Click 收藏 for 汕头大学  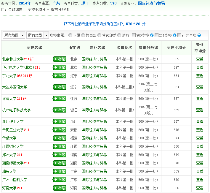pos(60,171)
